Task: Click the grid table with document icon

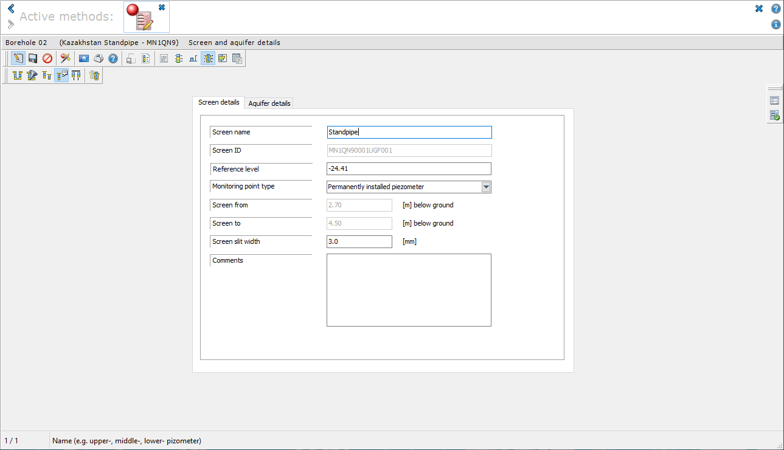Action: (x=237, y=58)
